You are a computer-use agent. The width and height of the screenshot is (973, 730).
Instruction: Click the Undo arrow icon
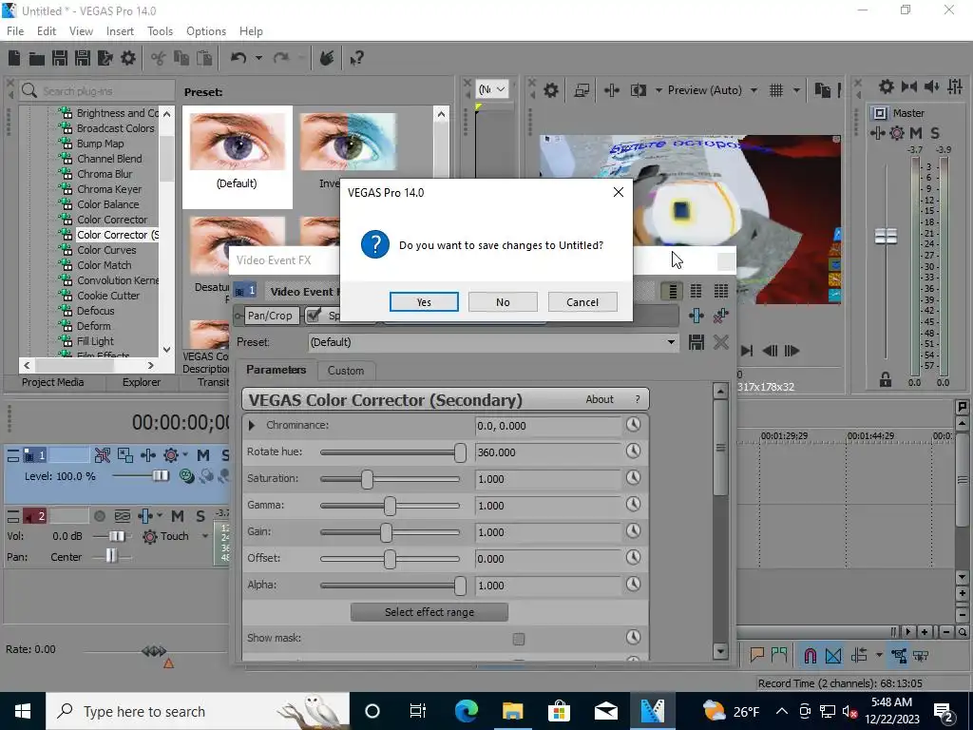click(x=238, y=58)
